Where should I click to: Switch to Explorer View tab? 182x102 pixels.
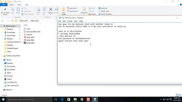tap(26, 5)
